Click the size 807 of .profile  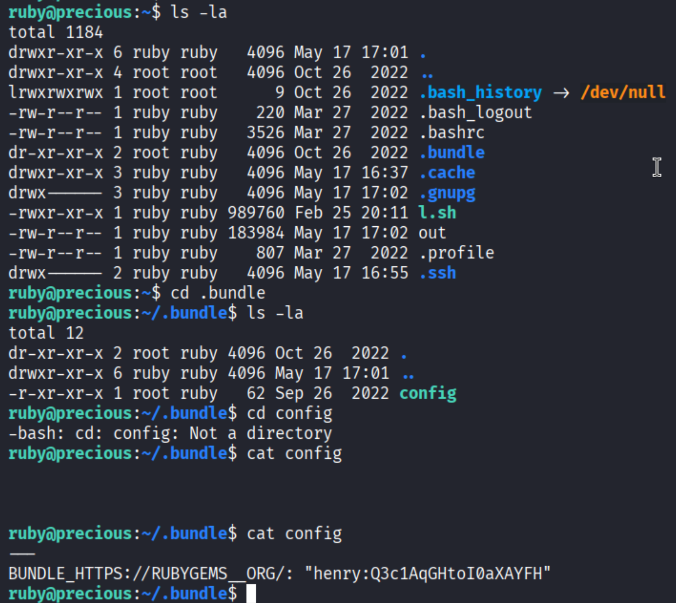tap(270, 253)
